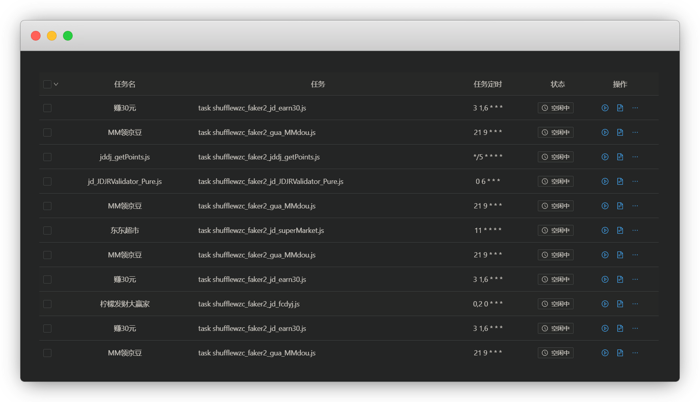Open log for jddj_getPoints.js task

tap(620, 157)
